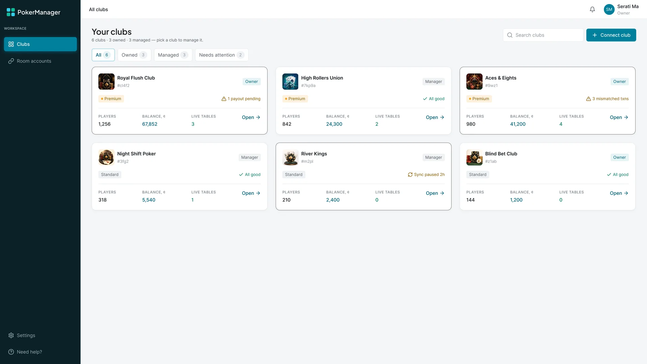Click the checkmark on High Rollers Union
The image size is (647, 364).
pos(425,99)
